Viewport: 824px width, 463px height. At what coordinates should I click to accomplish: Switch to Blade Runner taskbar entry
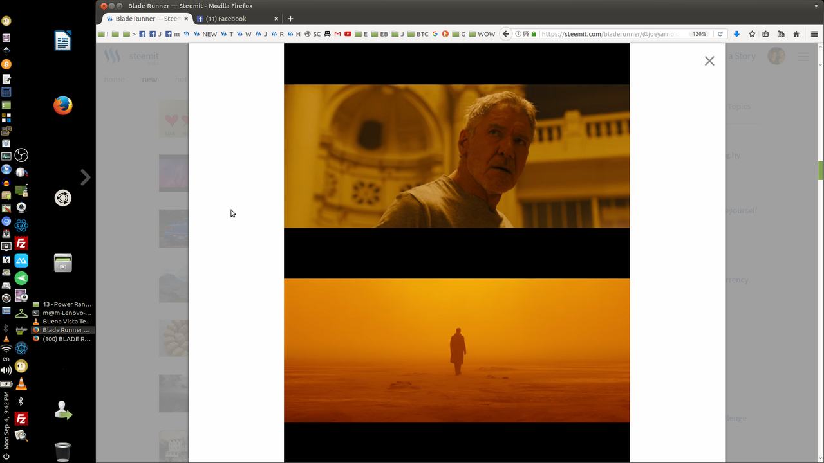(62, 330)
